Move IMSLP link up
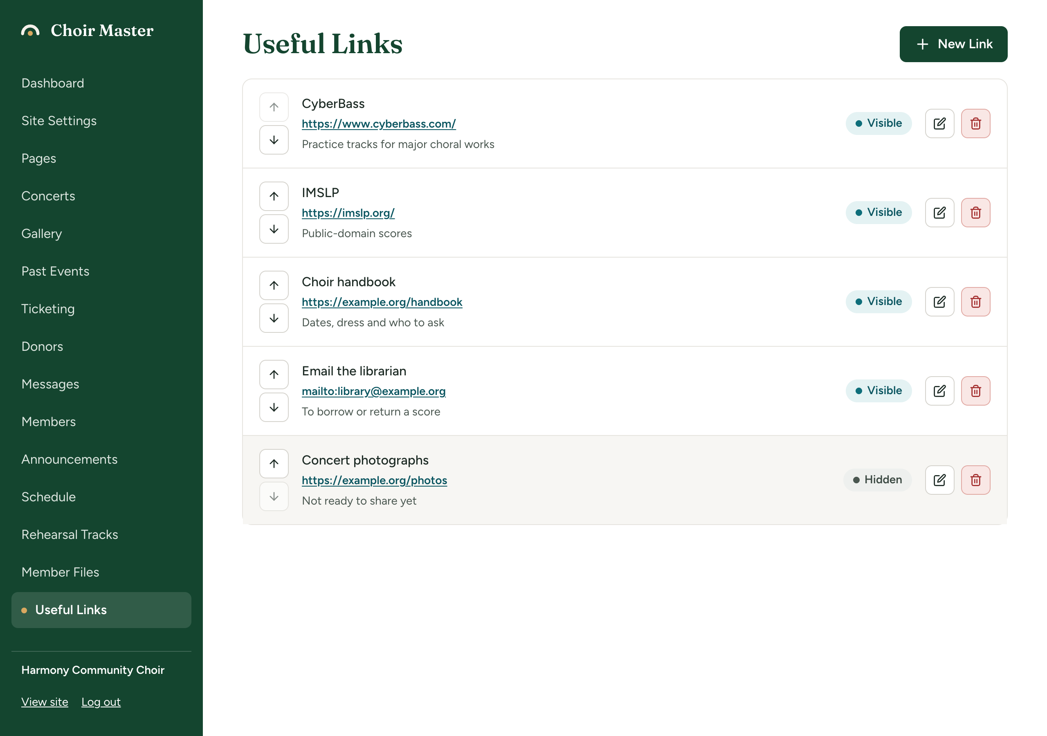 [274, 196]
